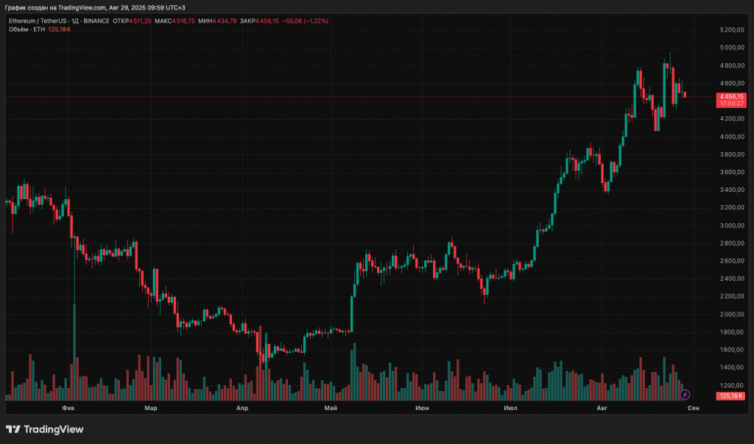Click the red 125,18K volume axis label
The height and width of the screenshot is (444, 754).
click(731, 396)
